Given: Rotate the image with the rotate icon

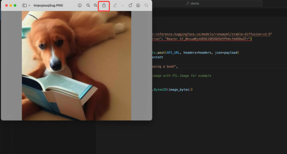Looking at the screenshot, I should tap(130, 5).
